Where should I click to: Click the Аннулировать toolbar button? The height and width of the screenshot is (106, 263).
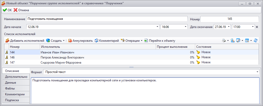click(80, 40)
